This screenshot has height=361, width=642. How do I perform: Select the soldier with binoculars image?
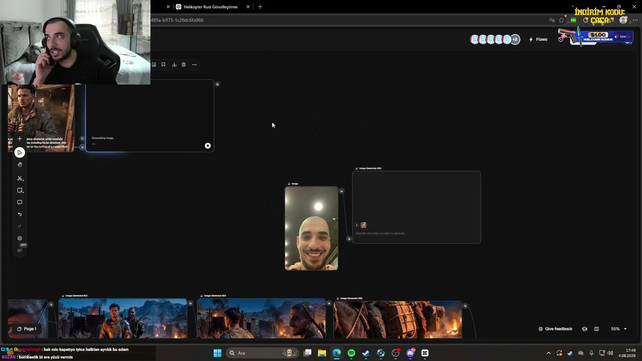tap(41, 118)
